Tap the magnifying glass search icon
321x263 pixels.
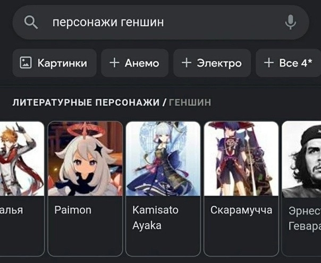[31, 22]
